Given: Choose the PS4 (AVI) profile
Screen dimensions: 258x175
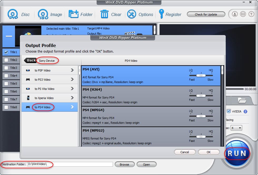Looking at the screenshot, I should tap(151, 76).
